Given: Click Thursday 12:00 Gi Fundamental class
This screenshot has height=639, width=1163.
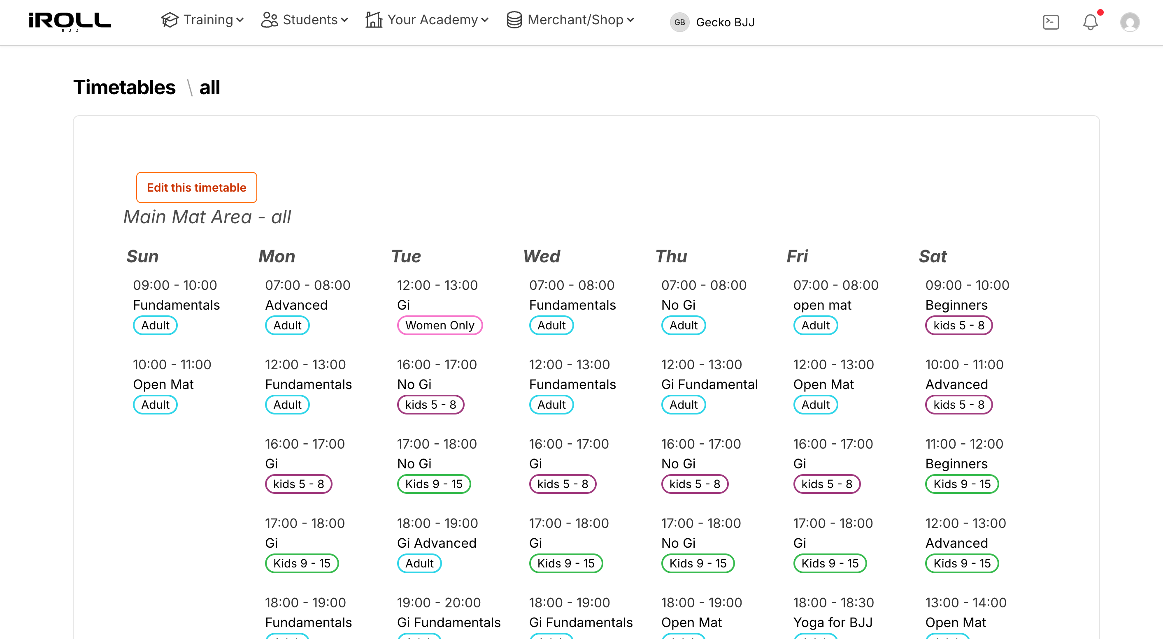Looking at the screenshot, I should [709, 384].
